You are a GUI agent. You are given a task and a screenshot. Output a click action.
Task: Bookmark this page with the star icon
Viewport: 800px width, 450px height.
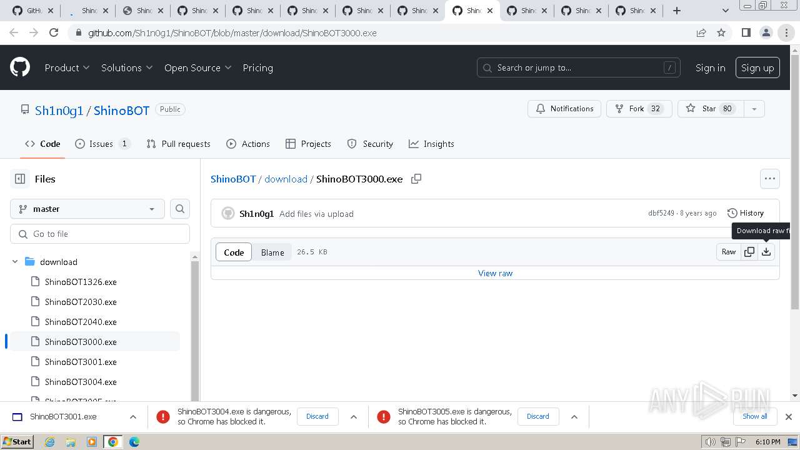tap(721, 33)
